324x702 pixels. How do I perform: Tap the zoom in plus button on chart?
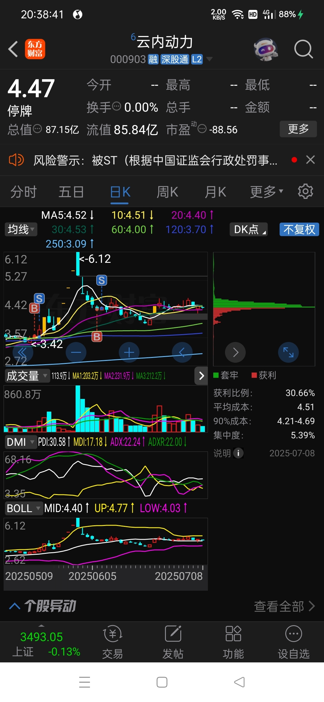click(x=129, y=352)
